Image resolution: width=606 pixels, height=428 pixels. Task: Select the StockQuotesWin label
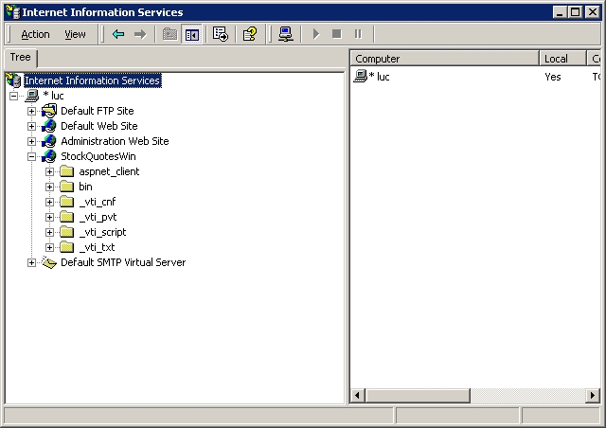tap(98, 156)
